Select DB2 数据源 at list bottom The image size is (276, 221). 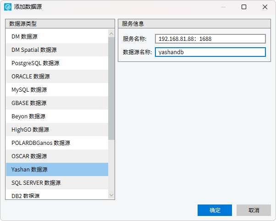tap(57, 194)
